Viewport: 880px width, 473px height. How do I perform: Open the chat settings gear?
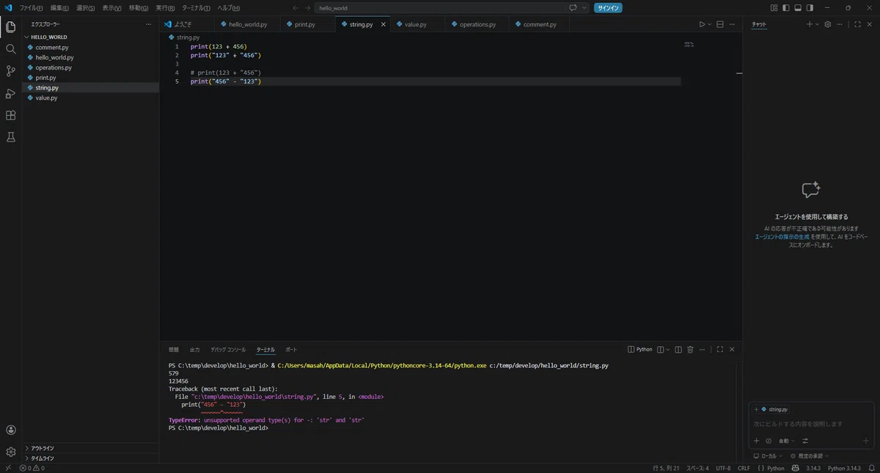pos(828,24)
